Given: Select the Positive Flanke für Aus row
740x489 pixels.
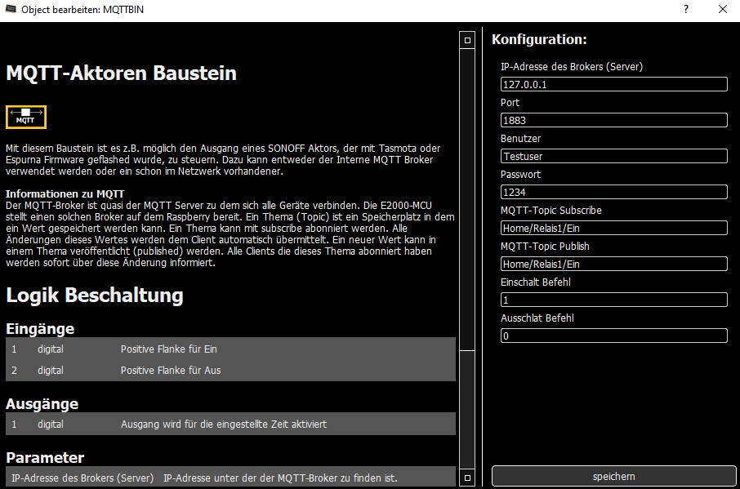Looking at the screenshot, I should (230, 371).
